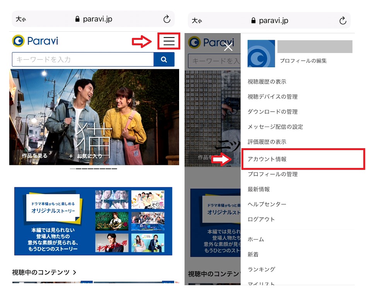Click the first carousel indicator dash under left banner
This screenshot has height=296, width=366.
pyautogui.click(x=73, y=169)
